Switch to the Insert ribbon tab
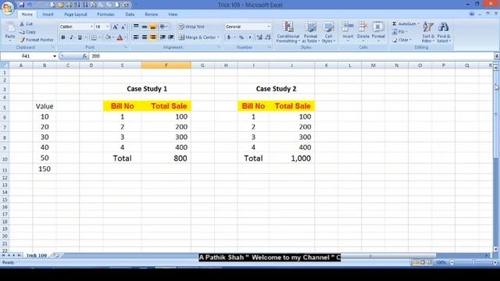500x281 pixels. pos(48,14)
